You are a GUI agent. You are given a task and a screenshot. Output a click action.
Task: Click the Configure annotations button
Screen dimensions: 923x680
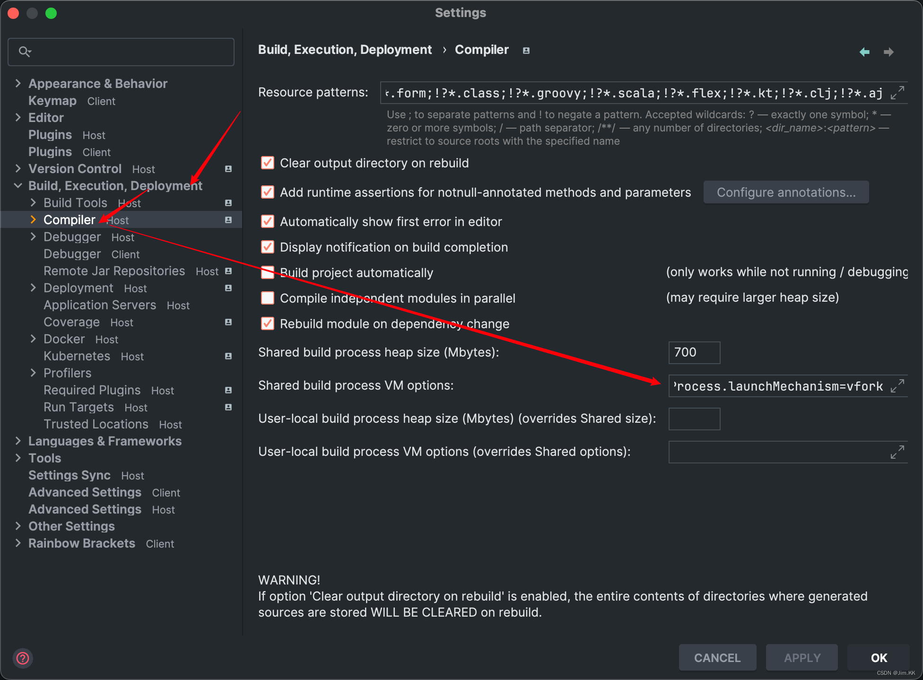tap(786, 192)
